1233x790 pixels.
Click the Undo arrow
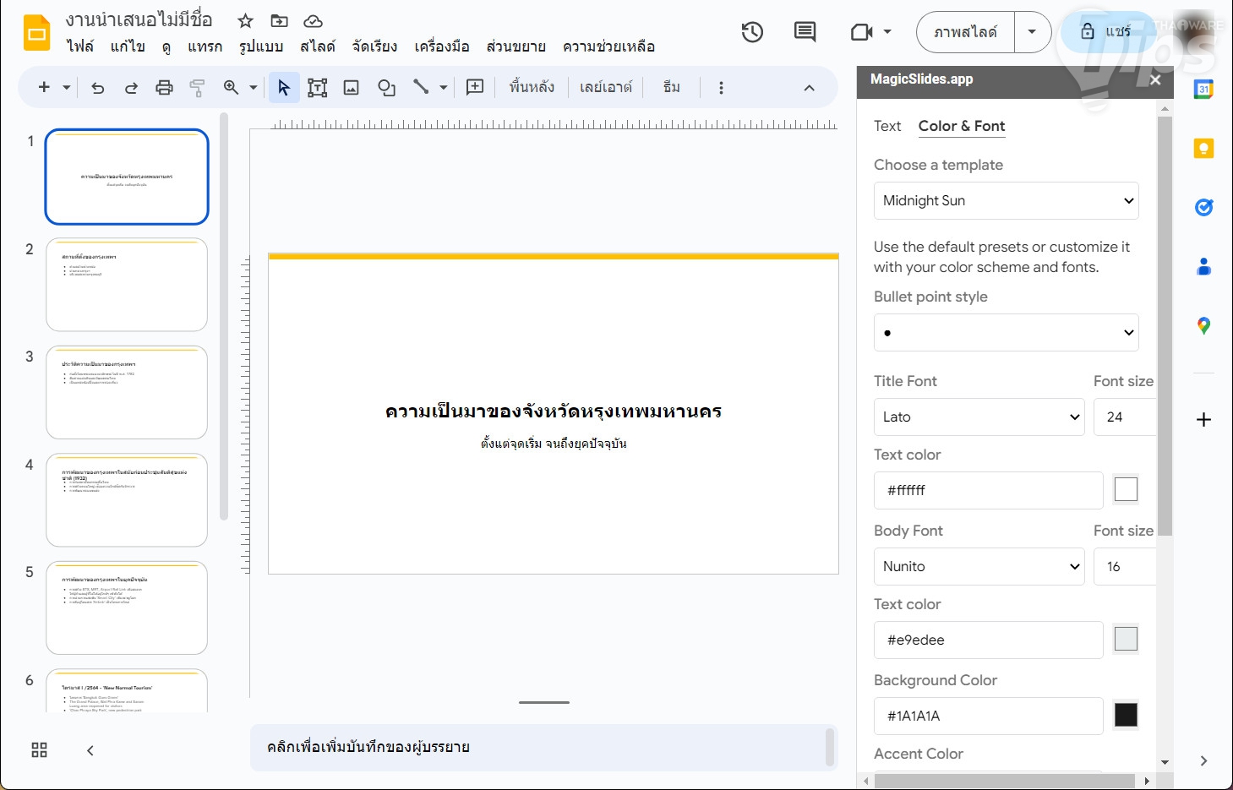[x=98, y=87]
